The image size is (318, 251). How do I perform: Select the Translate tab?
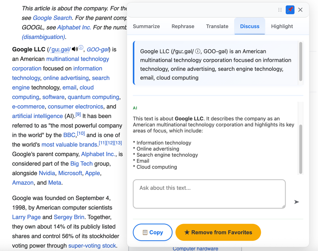[x=217, y=26]
